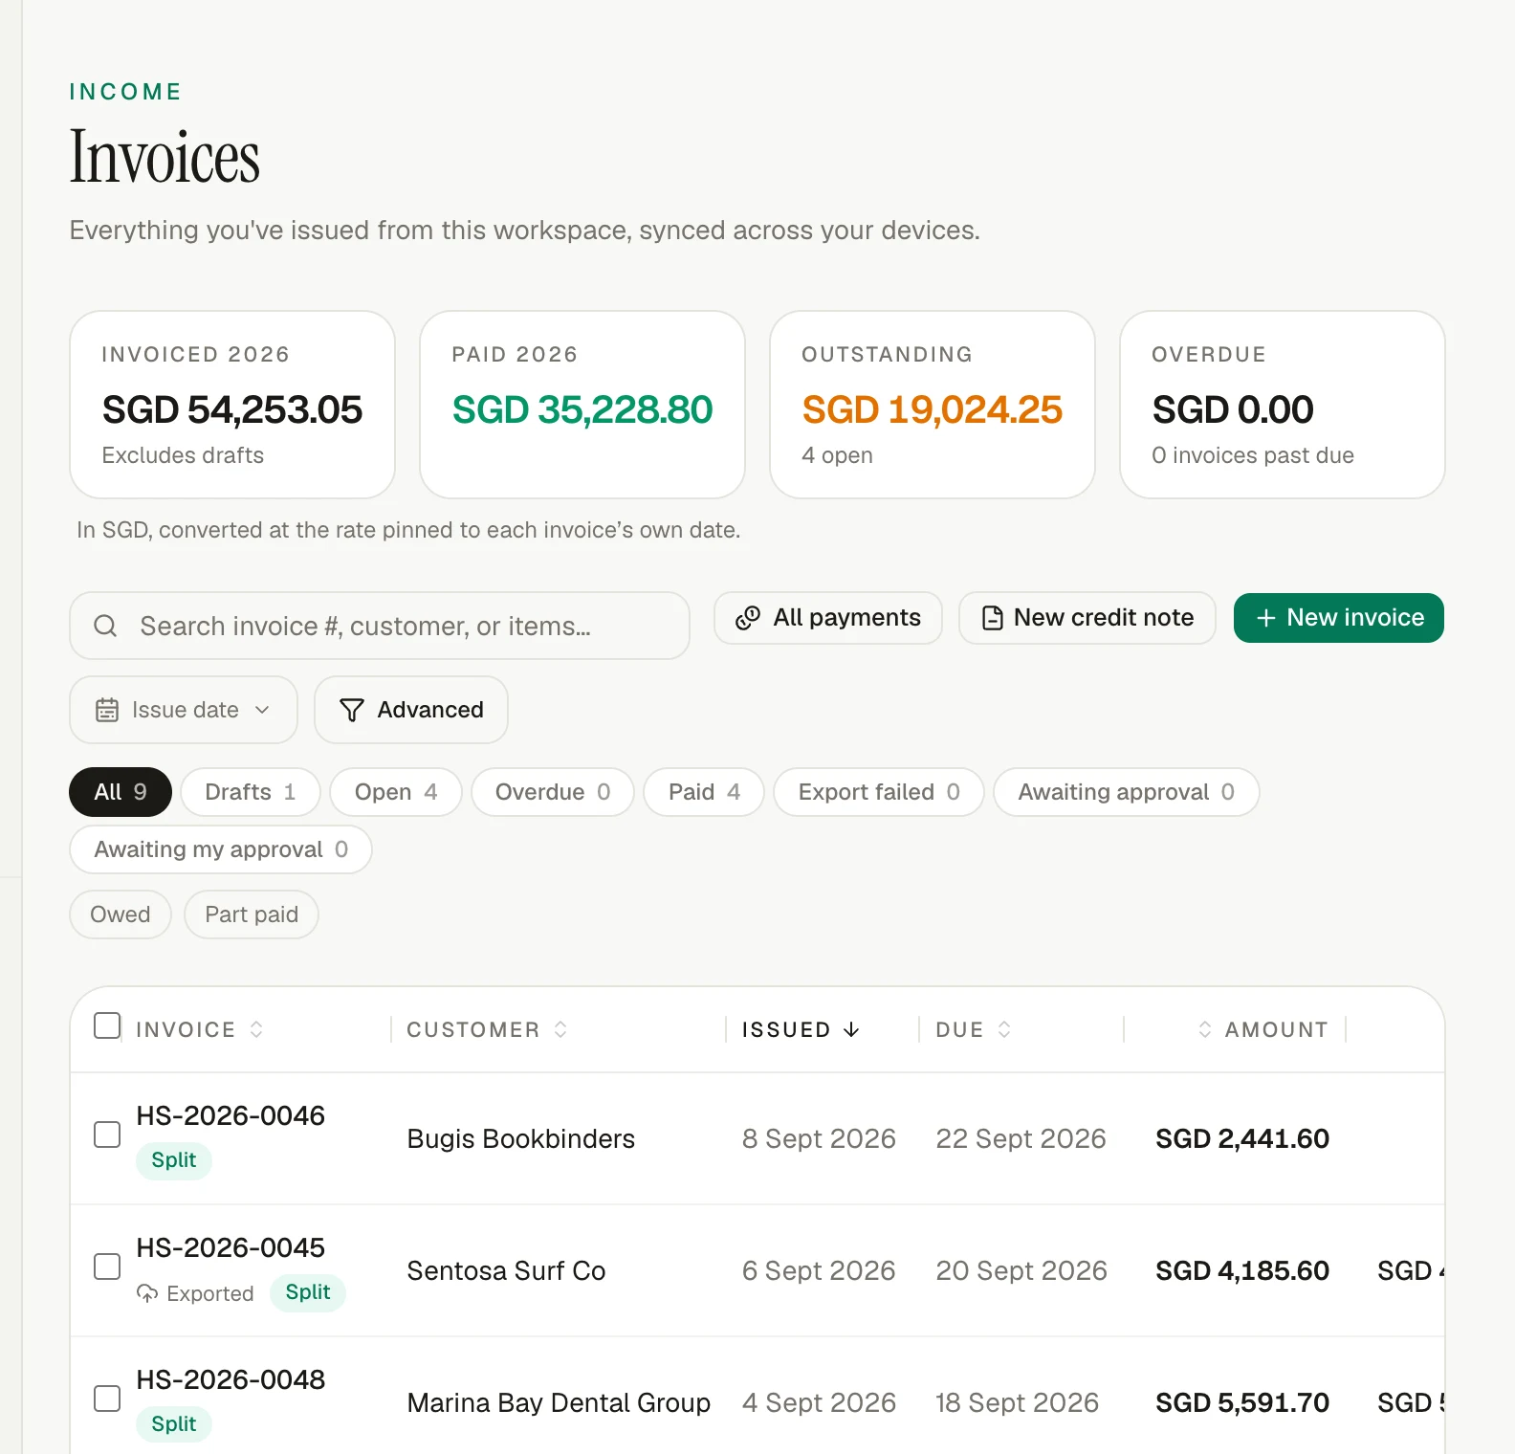Click the Invoice column sort arrows
The image size is (1515, 1454).
[256, 1029]
